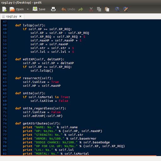This screenshot has width=161, height=161.
Task: Click the Print icon
Action: [53, 9]
